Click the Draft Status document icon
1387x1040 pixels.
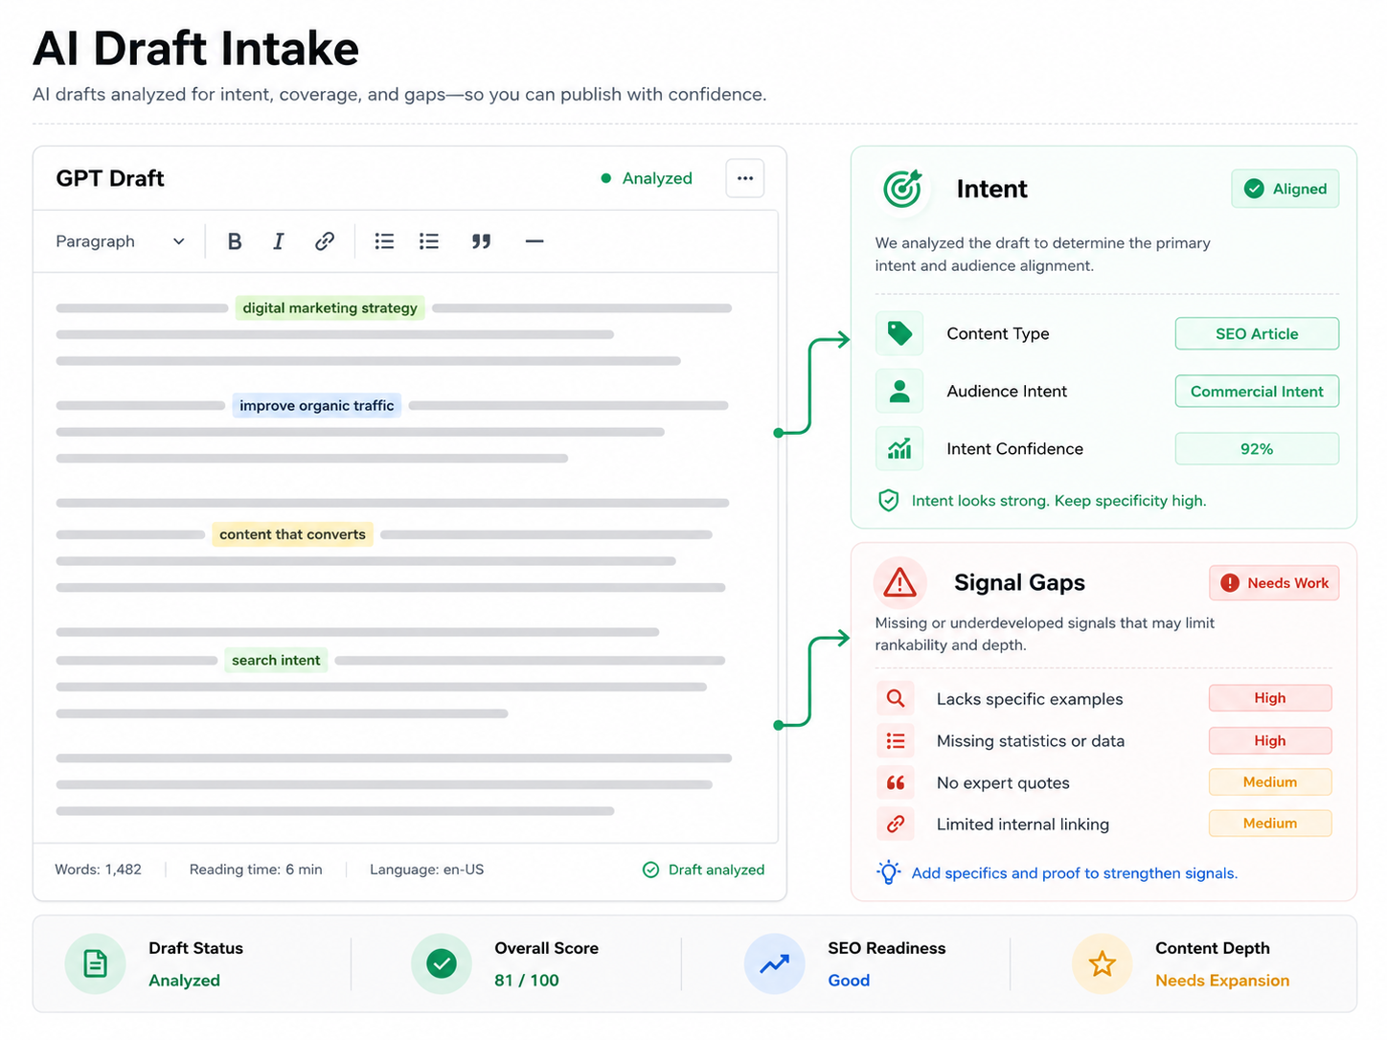96,963
